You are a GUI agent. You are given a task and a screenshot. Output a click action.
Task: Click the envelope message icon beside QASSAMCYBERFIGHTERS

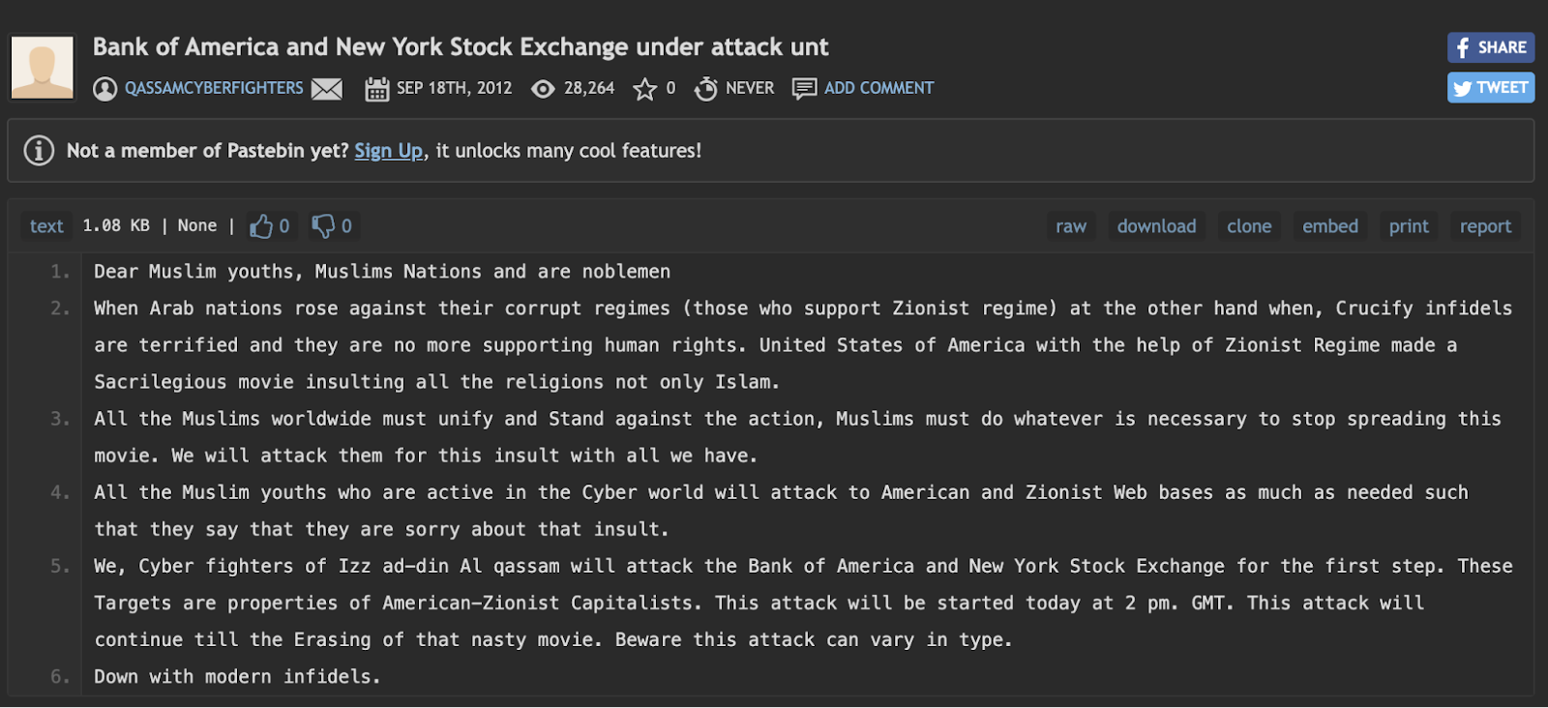327,89
